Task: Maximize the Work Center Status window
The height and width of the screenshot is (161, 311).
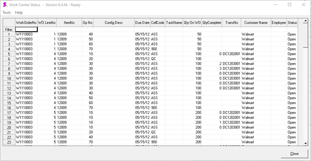Action: coord(289,5)
